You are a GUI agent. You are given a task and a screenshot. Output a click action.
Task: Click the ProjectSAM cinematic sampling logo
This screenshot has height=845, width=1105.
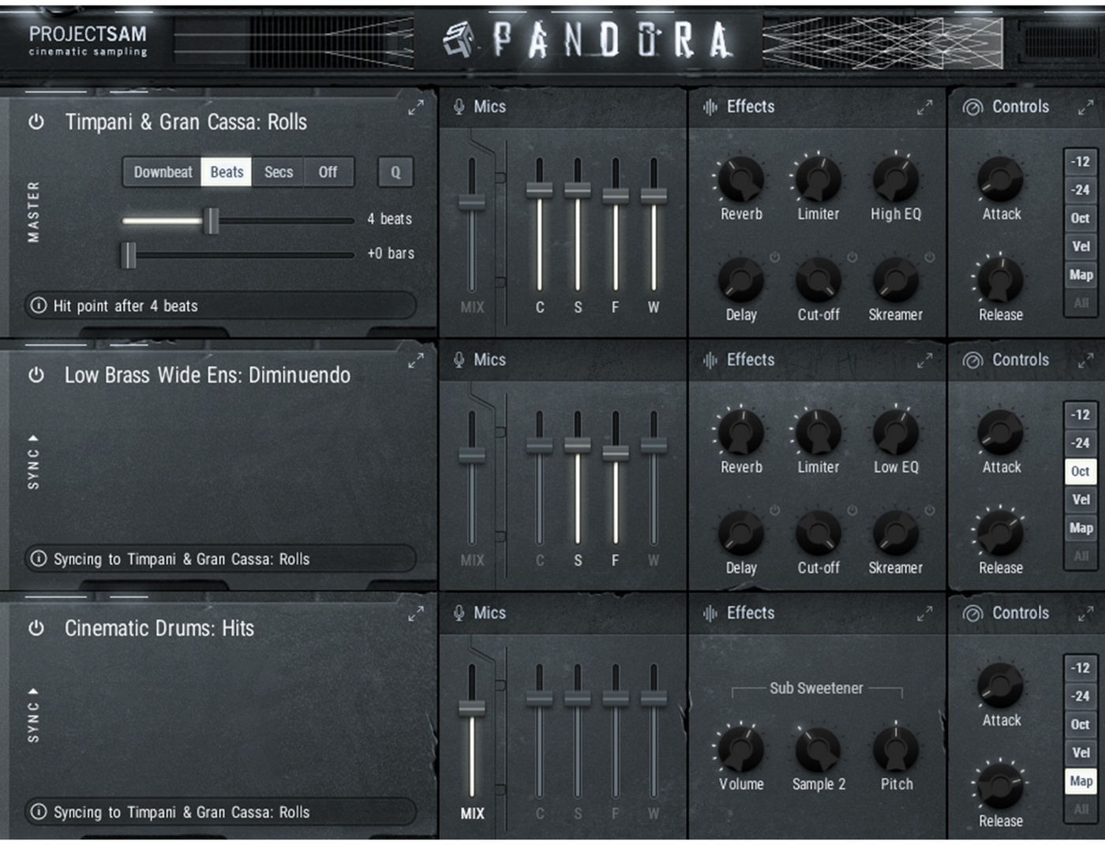click(88, 40)
